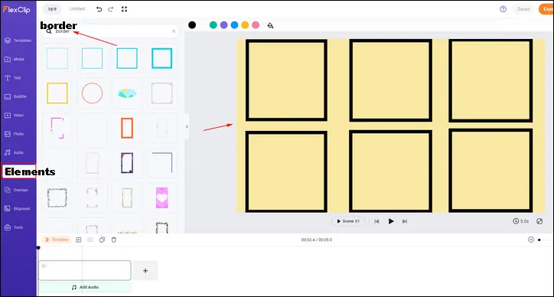Select the pink heart frame element
This screenshot has width=554, height=297.
(x=161, y=197)
